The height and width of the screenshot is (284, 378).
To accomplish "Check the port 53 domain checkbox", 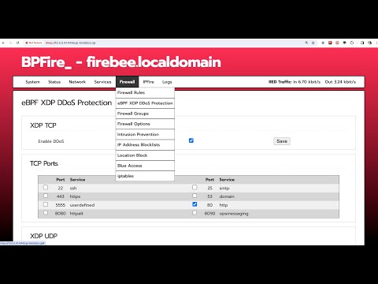I will click(x=195, y=196).
